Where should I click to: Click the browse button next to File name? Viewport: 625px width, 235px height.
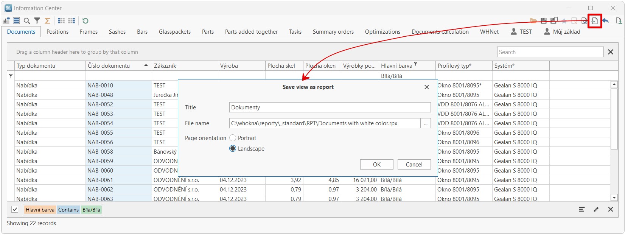click(x=426, y=123)
